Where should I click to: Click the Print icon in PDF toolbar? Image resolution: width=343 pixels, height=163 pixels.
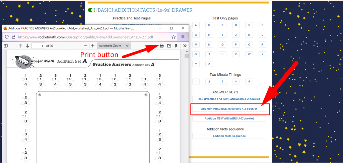[x=162, y=46]
